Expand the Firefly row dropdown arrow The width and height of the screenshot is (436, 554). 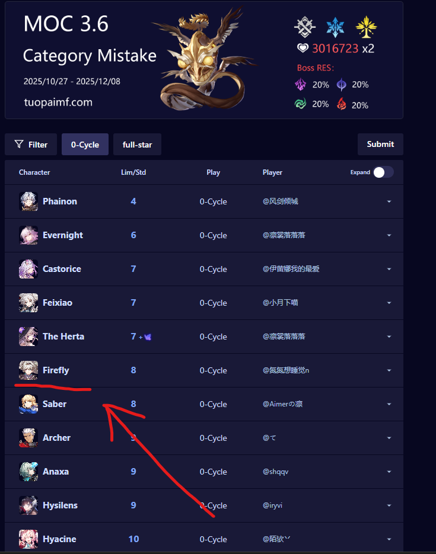pyautogui.click(x=389, y=371)
